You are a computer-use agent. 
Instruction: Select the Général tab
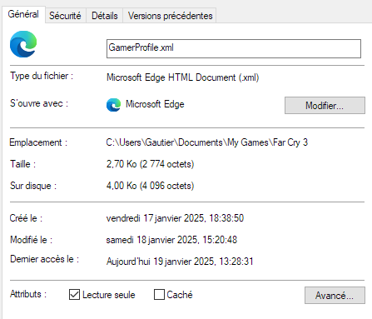click(x=23, y=14)
